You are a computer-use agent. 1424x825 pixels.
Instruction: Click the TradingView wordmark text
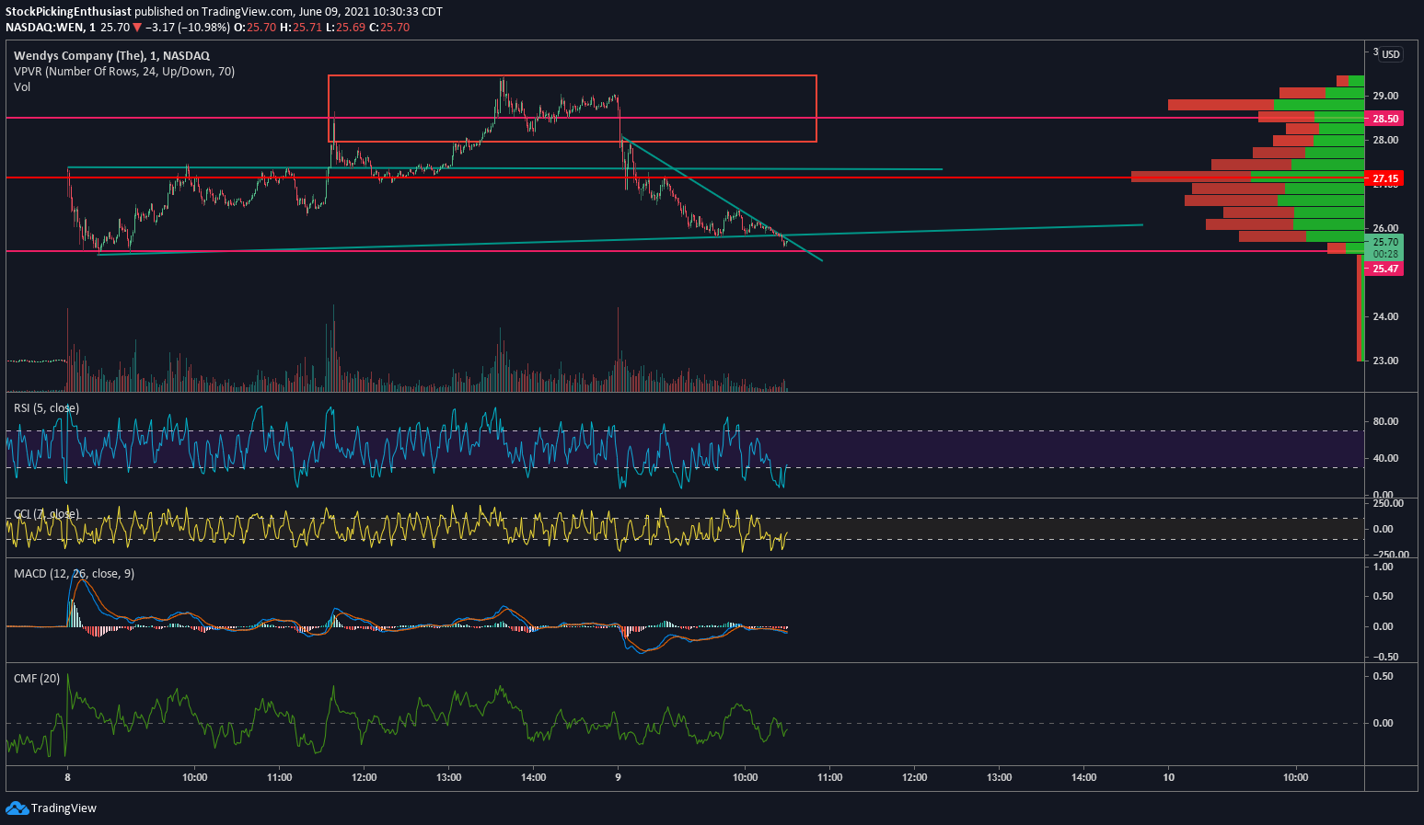tap(64, 808)
